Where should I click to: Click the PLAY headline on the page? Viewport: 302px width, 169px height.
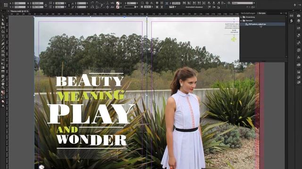pos(91,114)
